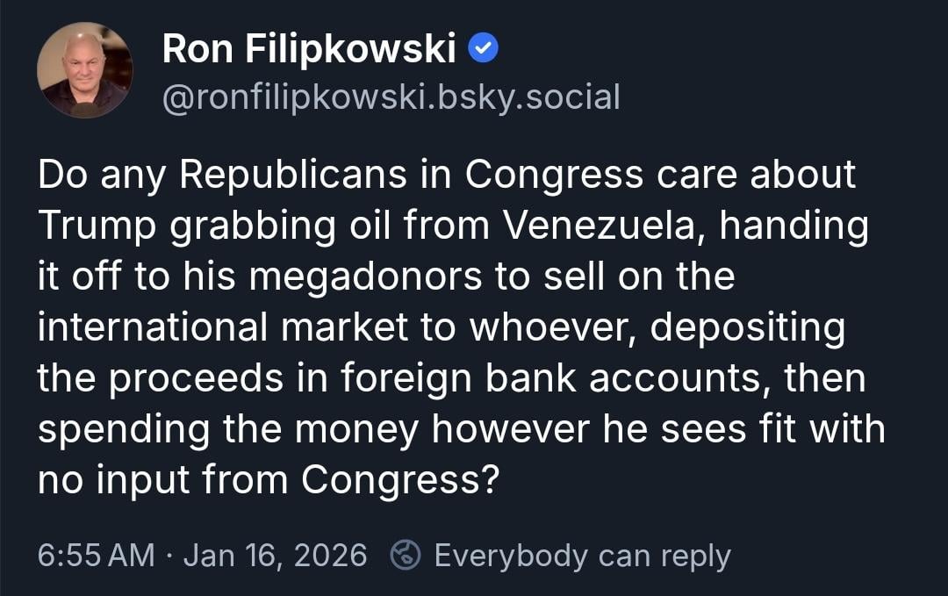Click the blue verified checkmark badge
Screen dimensions: 948x596
[484, 50]
